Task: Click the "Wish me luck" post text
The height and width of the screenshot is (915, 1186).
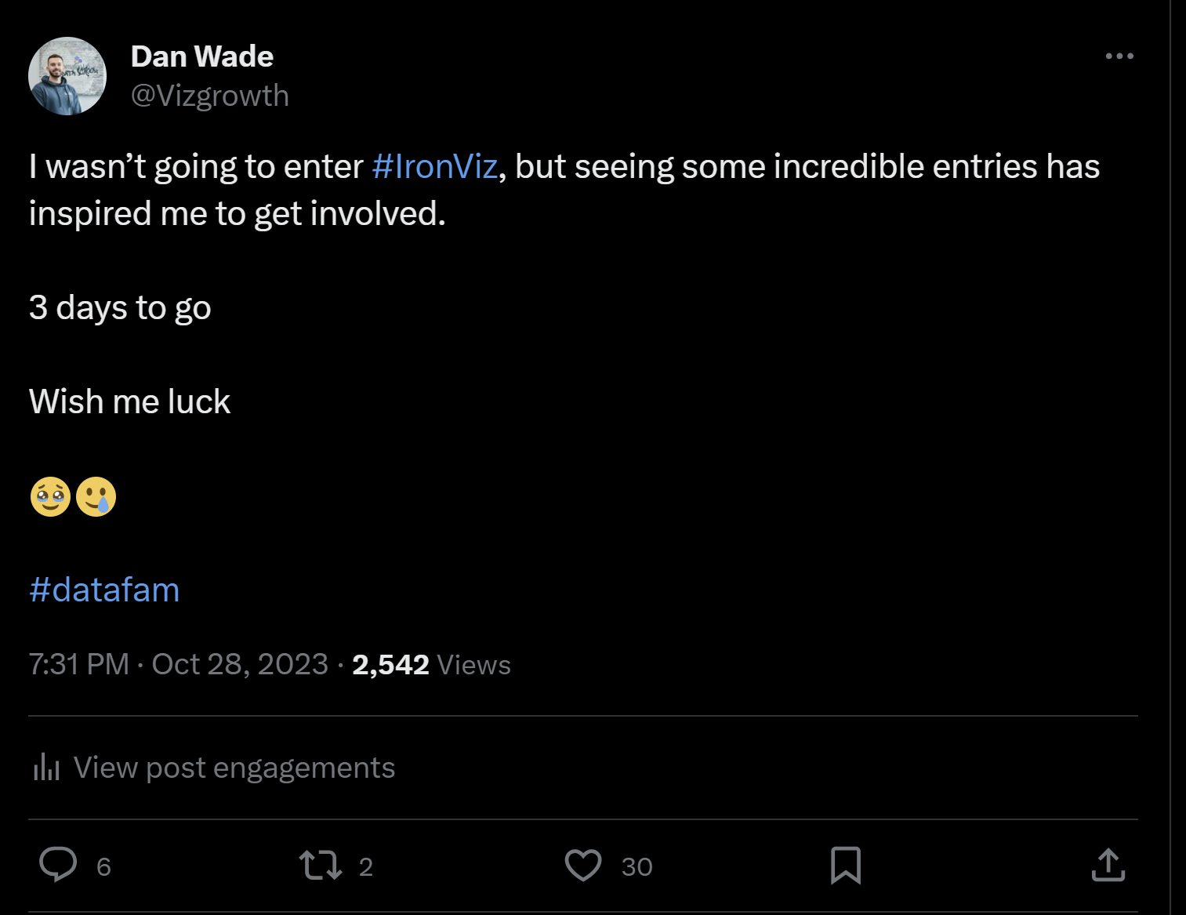Action: [x=129, y=401]
